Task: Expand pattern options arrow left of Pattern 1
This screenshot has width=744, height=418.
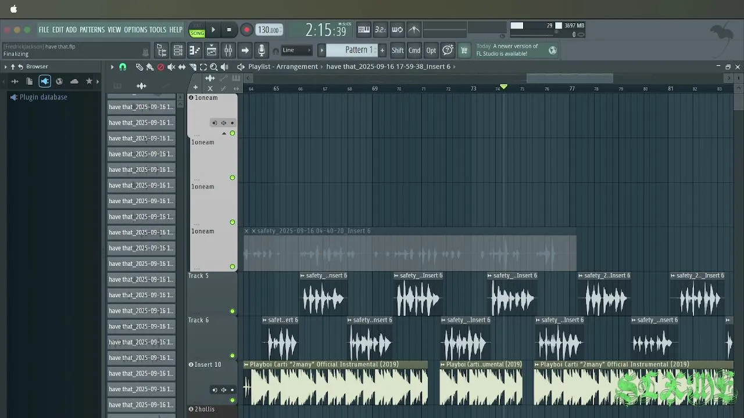Action: [321, 51]
